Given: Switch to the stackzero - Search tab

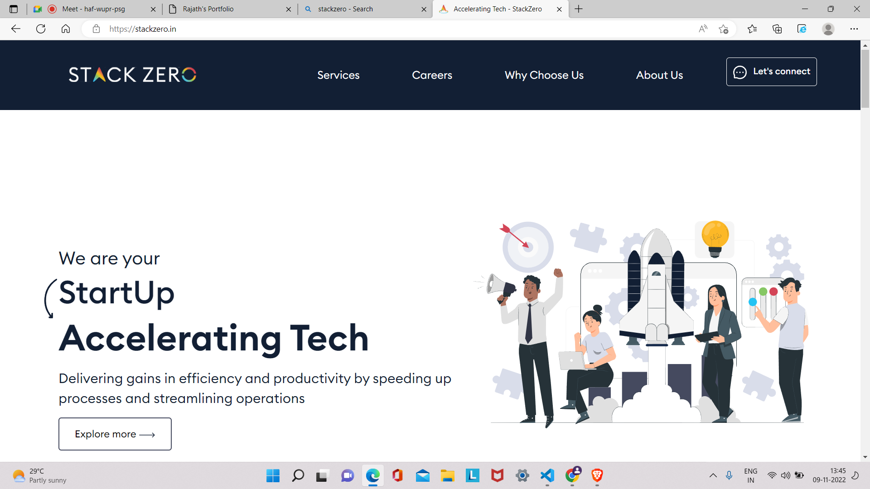Looking at the screenshot, I should pyautogui.click(x=362, y=9).
